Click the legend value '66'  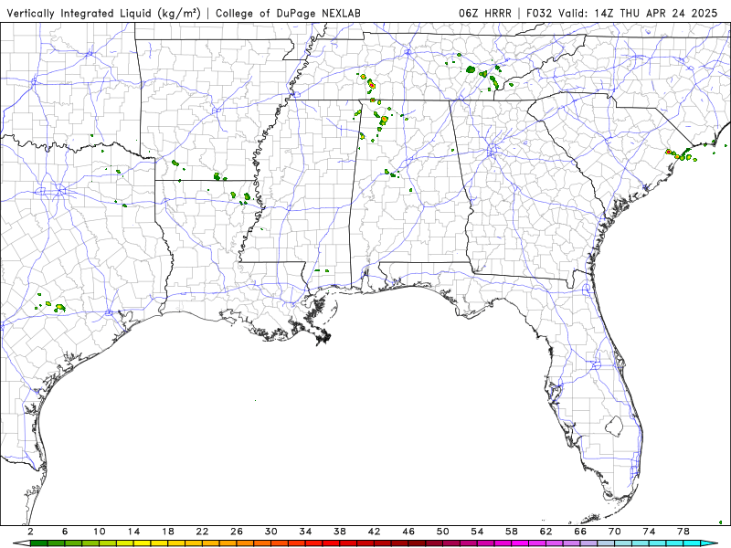[580, 532]
